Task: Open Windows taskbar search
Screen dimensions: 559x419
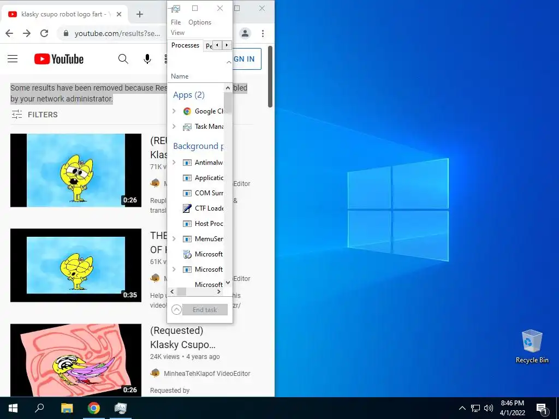Action: tap(39, 408)
